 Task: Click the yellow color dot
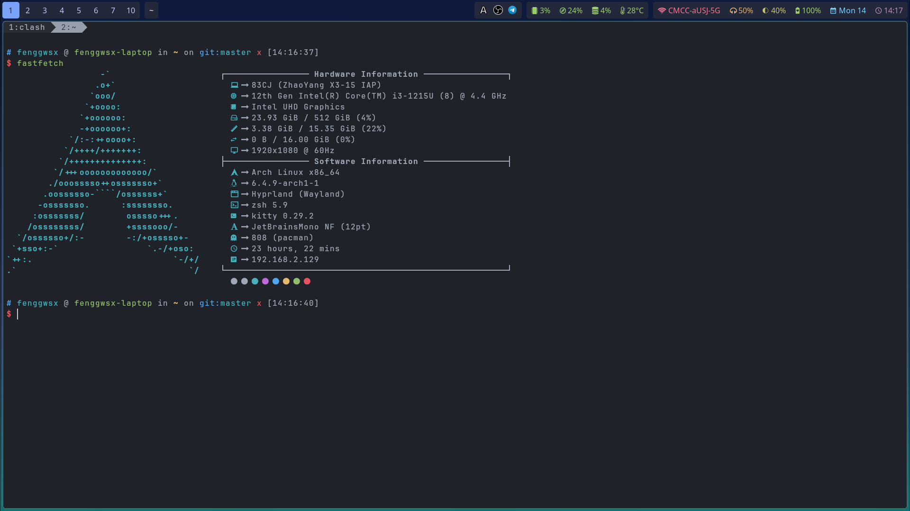click(x=286, y=282)
